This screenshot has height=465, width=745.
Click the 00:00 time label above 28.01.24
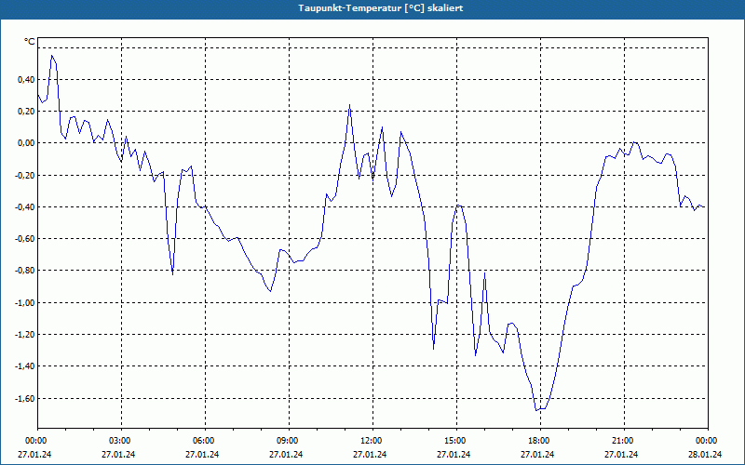click(707, 441)
